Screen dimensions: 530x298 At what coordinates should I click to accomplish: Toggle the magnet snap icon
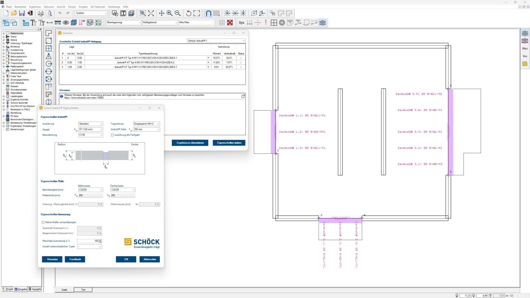[208, 13]
